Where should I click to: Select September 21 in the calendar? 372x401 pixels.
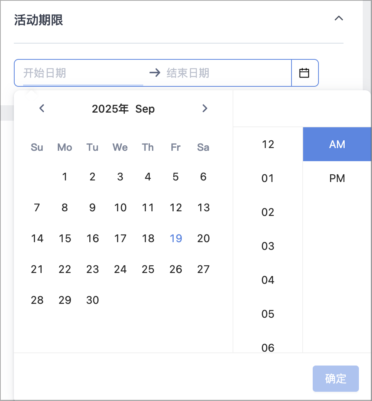[37, 269]
